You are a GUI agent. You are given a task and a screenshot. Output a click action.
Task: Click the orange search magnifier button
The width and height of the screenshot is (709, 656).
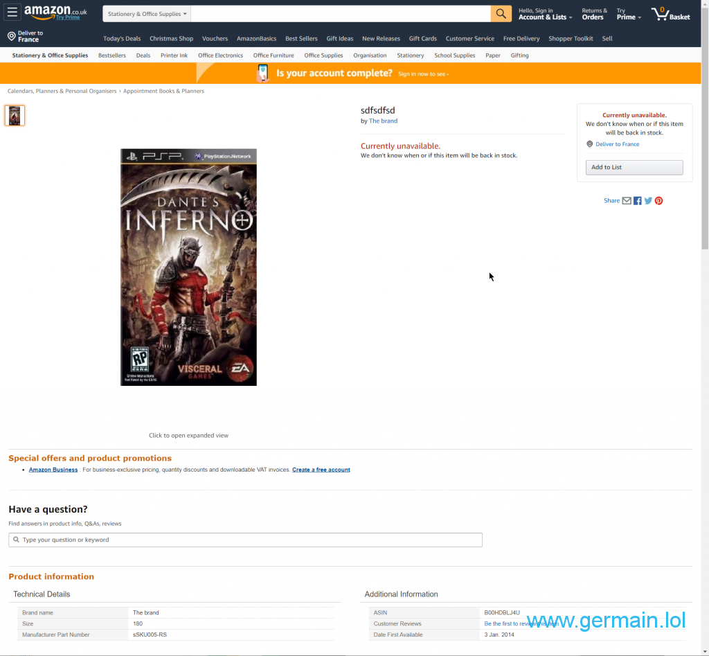(x=501, y=14)
